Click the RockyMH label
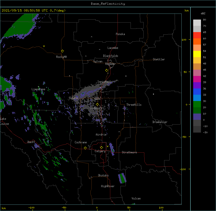The image size is (216, 211). click(x=61, y=57)
